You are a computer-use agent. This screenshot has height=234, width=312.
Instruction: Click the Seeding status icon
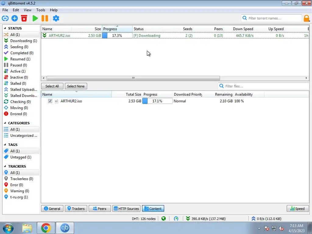(x=6, y=47)
